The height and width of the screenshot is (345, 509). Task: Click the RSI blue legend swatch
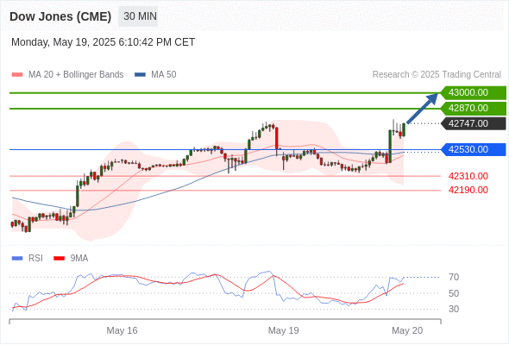pos(17,259)
